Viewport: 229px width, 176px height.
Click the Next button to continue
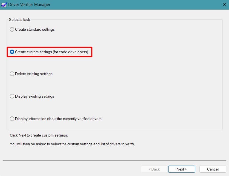pyautogui.click(x=182, y=169)
